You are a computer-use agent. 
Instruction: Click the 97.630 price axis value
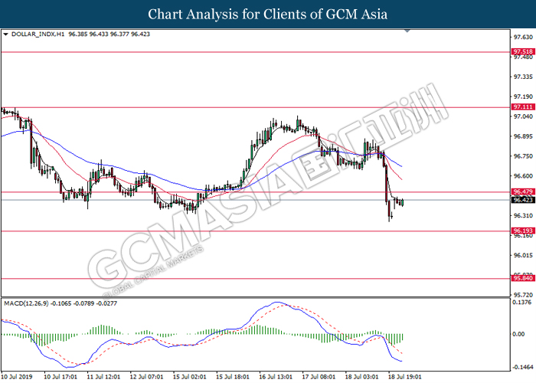click(x=523, y=37)
